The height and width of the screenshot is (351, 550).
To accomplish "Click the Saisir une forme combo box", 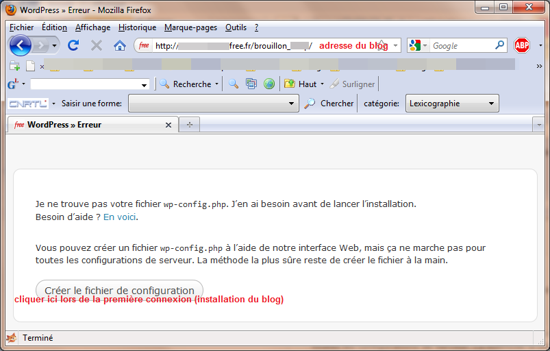I will pyautogui.click(x=213, y=104).
